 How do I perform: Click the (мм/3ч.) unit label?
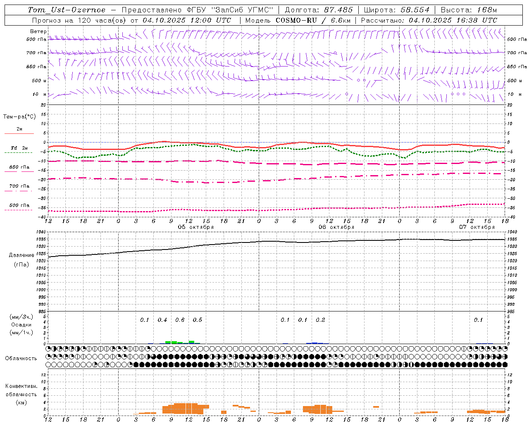coord(21,317)
